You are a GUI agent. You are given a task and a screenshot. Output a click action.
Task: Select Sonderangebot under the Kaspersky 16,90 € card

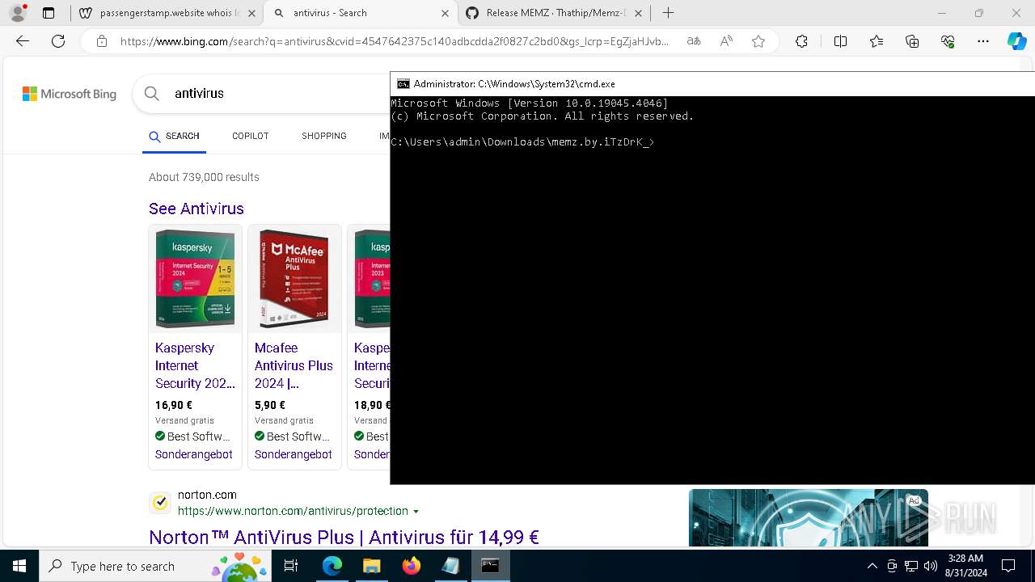pos(194,454)
